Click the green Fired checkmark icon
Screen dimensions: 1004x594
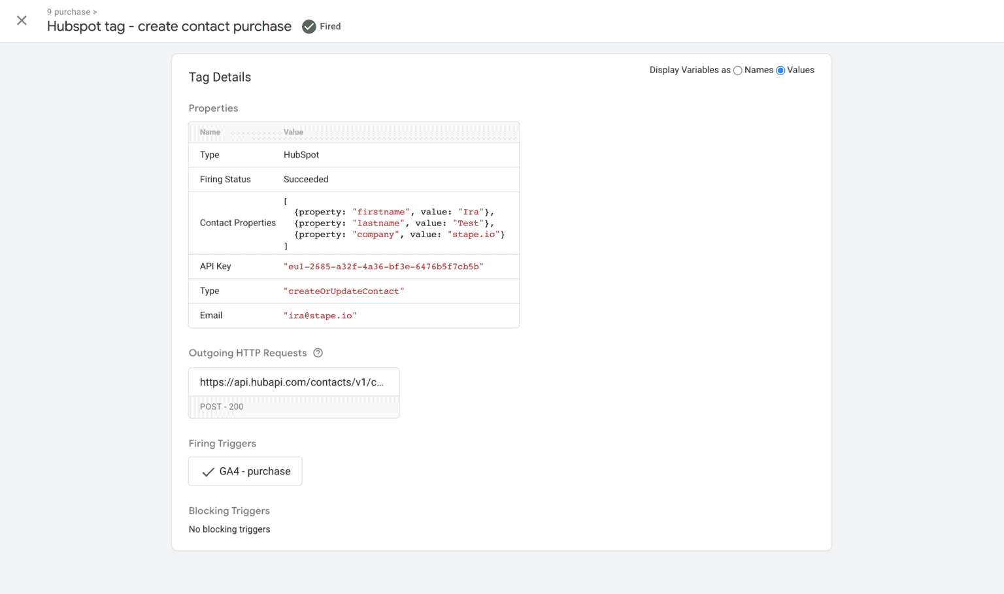tap(309, 27)
